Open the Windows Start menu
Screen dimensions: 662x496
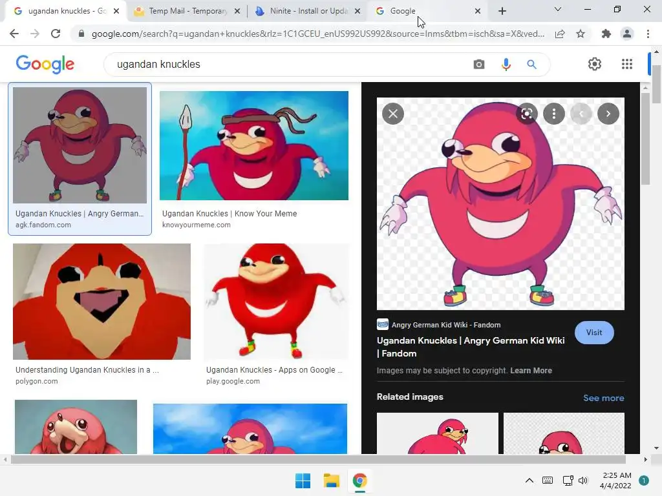pos(303,480)
